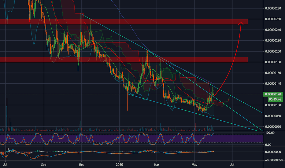The height and width of the screenshot is (168, 285).
Task: Click the 0.00000180 price axis label
Action: click(273, 62)
